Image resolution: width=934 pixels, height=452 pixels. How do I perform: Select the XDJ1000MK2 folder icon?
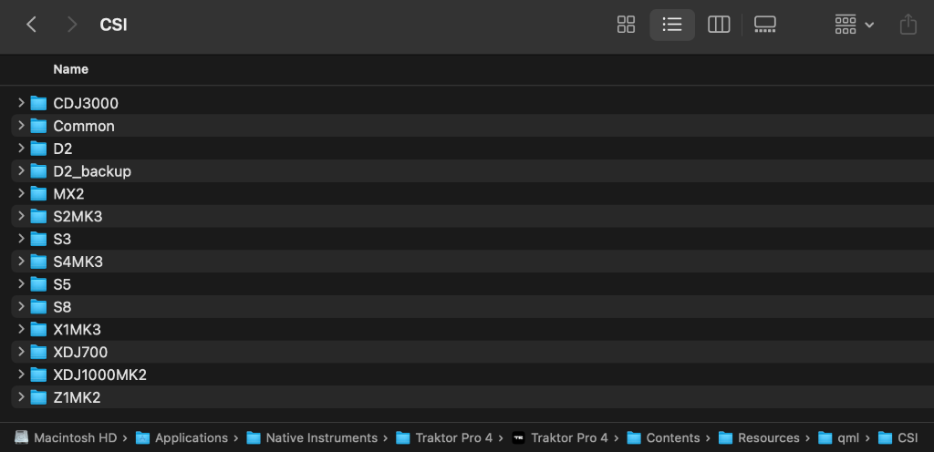tap(38, 375)
